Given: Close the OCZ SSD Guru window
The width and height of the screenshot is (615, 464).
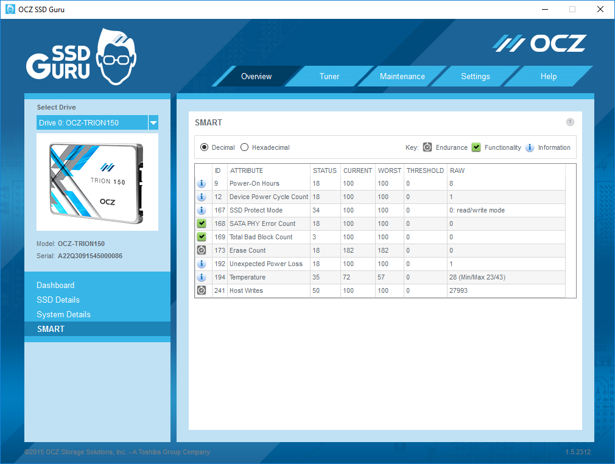Looking at the screenshot, I should (x=600, y=9).
